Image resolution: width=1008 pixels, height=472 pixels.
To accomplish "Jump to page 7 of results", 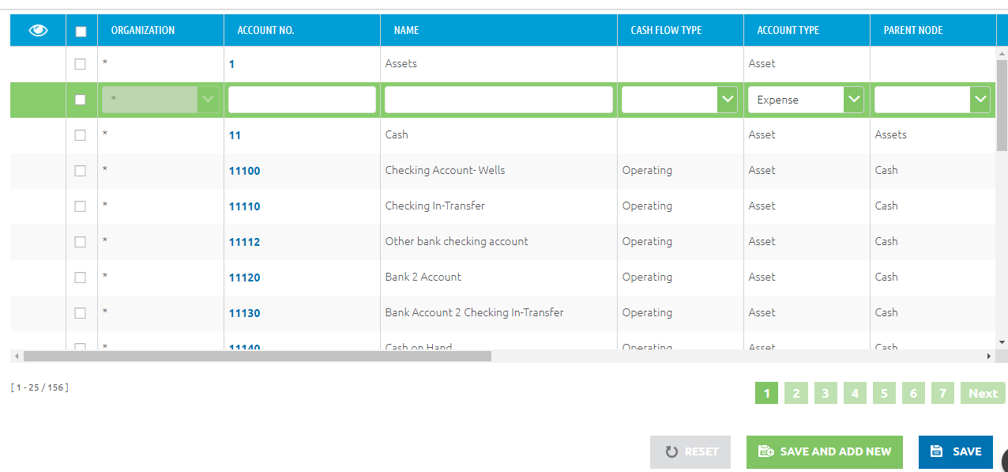I will (x=942, y=393).
